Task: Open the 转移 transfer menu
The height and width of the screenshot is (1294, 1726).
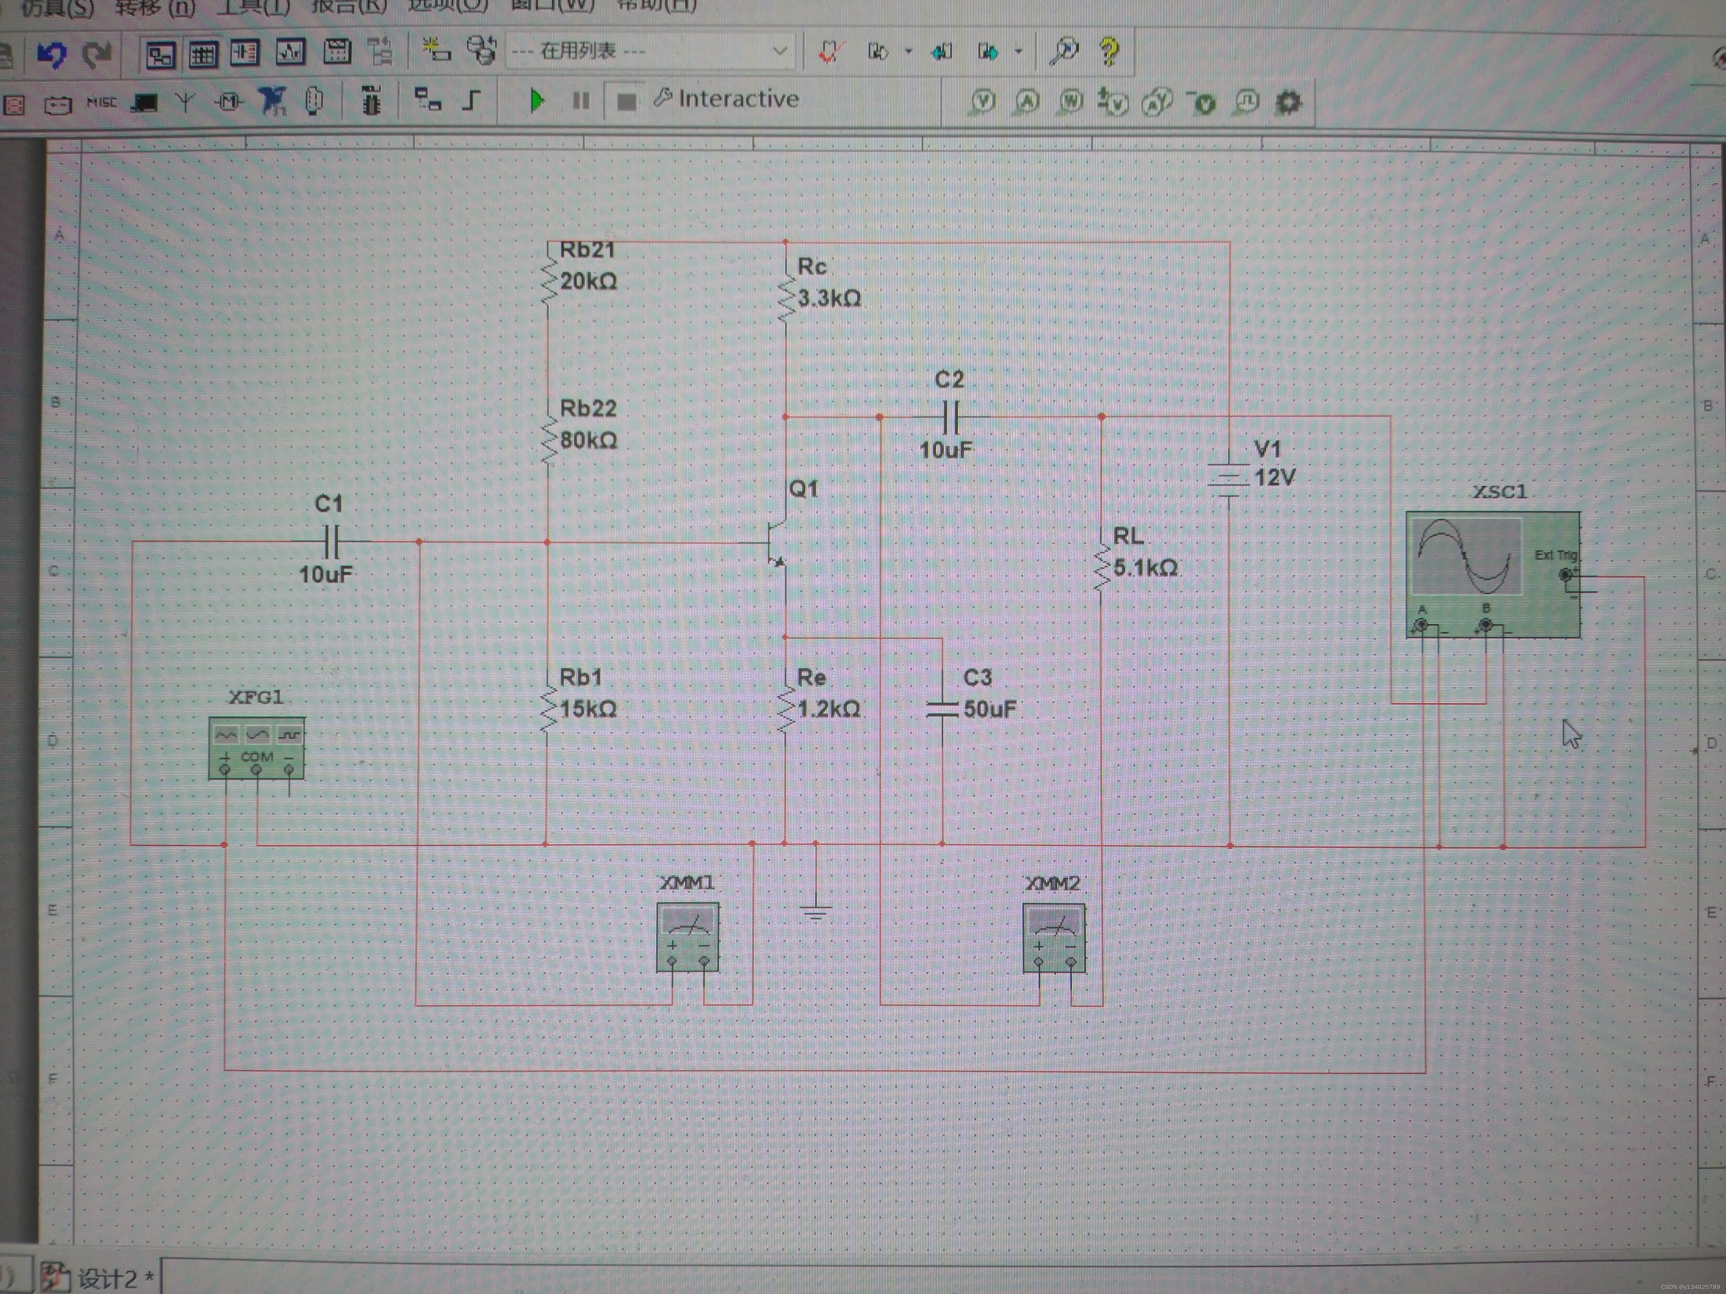Action: click(x=154, y=8)
